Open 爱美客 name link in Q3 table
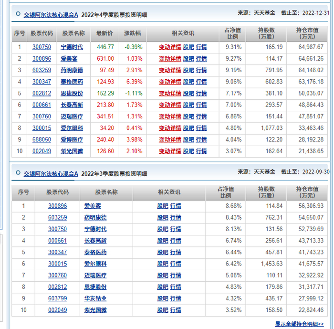Image resolution: width=334 pixels, height=329 pixels. tap(93, 206)
